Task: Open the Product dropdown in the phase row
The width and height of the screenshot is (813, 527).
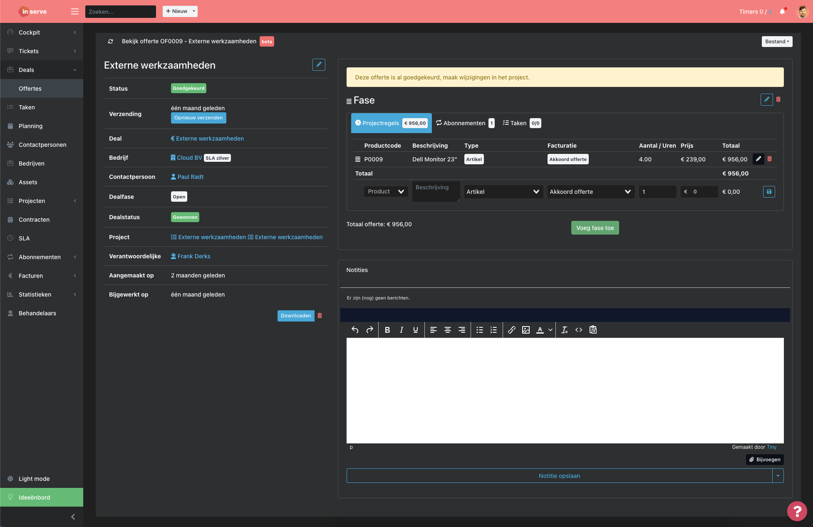Action: click(385, 191)
